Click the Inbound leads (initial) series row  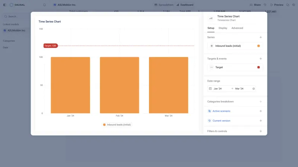point(235,46)
